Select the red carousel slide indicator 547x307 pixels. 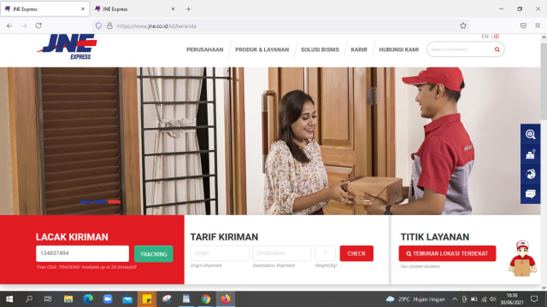pyautogui.click(x=114, y=202)
